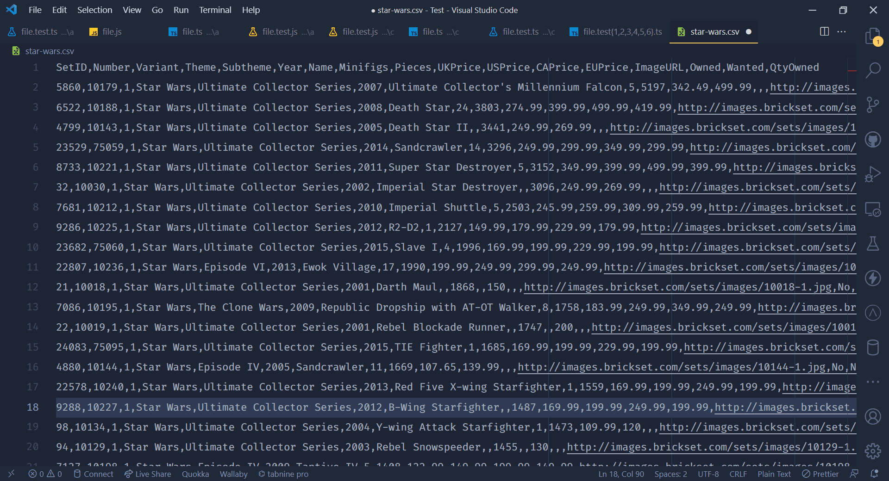This screenshot has height=481, width=889.
Task: Open the Accounts icon
Action: click(x=873, y=417)
